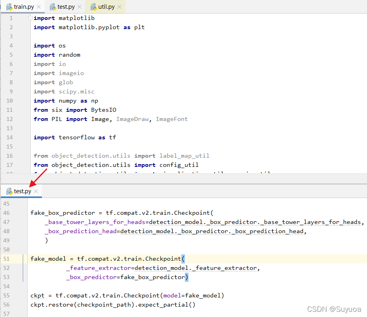Close test.py tab in lower pane

pos(36,191)
